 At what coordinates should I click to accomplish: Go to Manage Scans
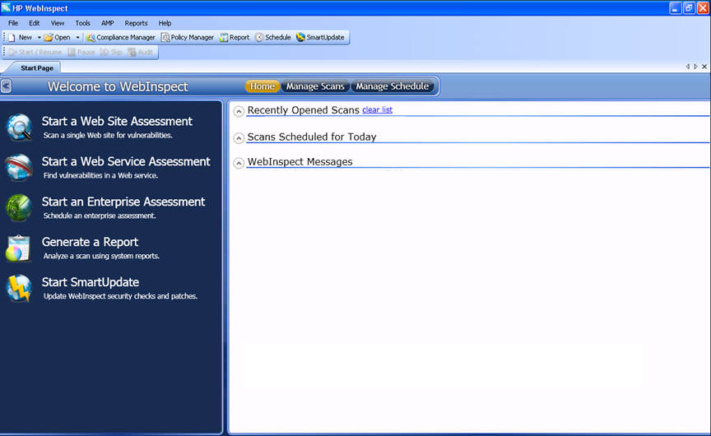click(x=315, y=86)
